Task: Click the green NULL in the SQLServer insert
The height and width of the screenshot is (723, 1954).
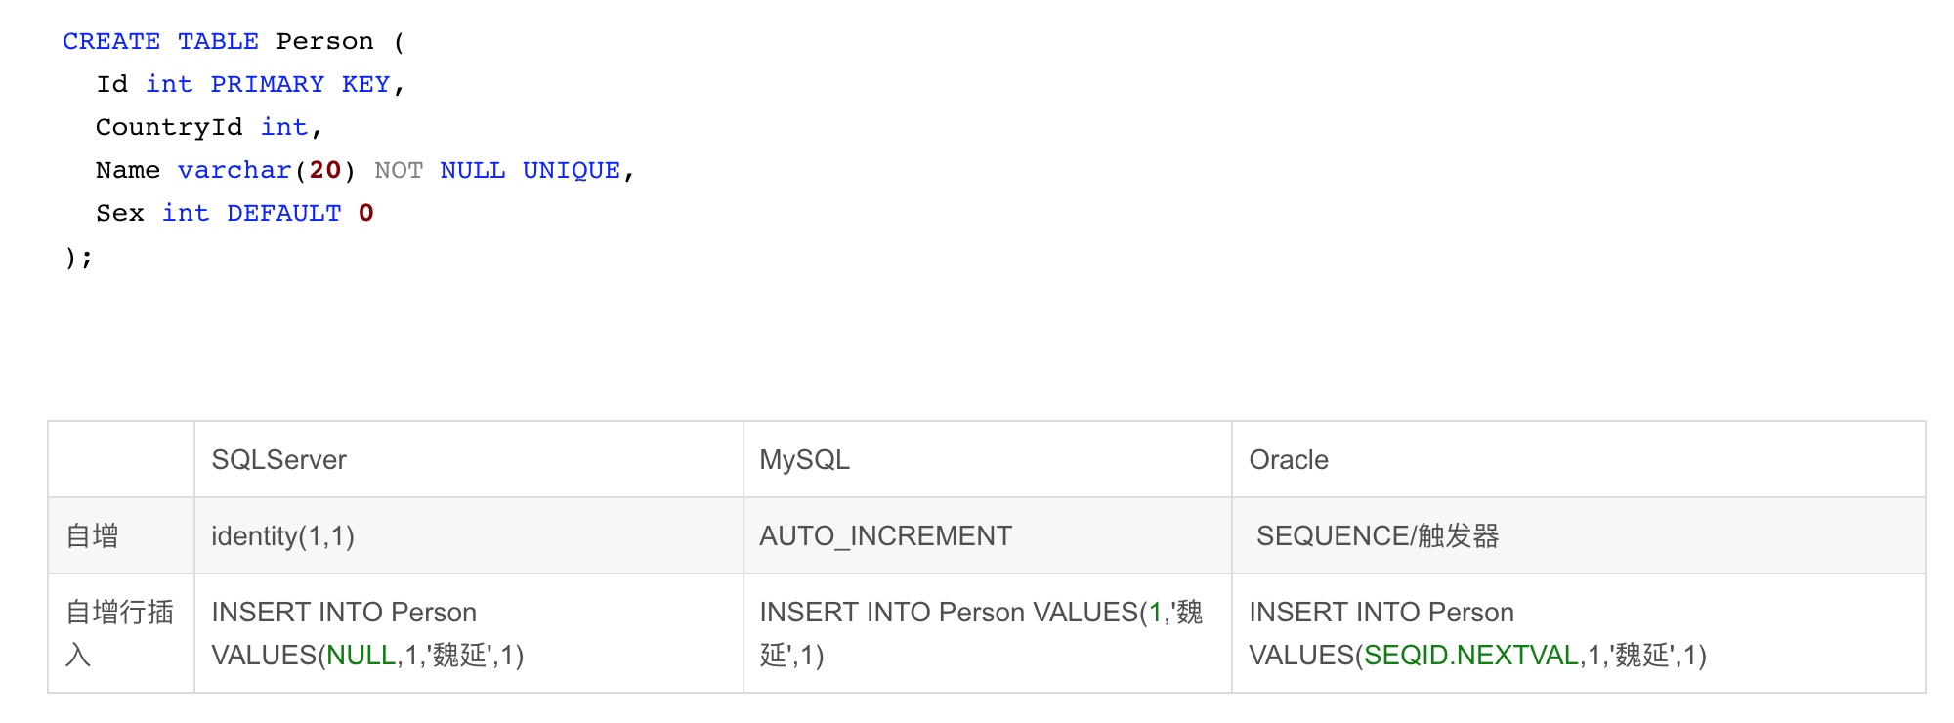Action: [x=361, y=656]
